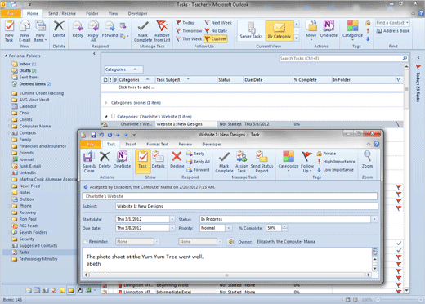This screenshot has height=304, width=425.
Task: Select By Category view
Action: 280,30
